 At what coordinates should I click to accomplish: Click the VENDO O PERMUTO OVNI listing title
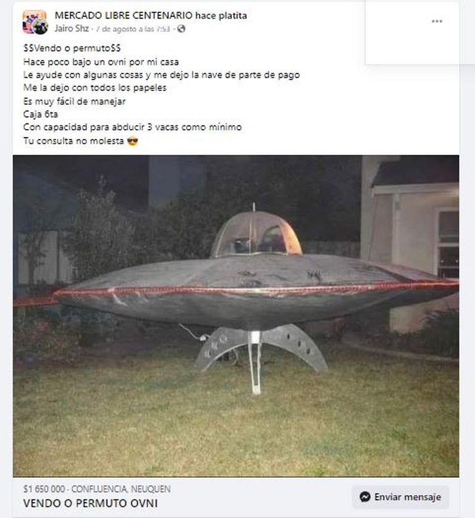(x=91, y=503)
